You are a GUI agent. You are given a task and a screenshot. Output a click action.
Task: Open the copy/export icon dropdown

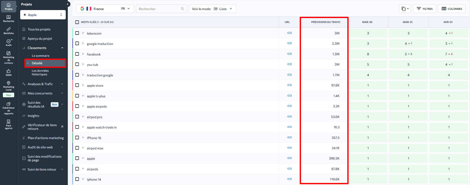[405, 9]
